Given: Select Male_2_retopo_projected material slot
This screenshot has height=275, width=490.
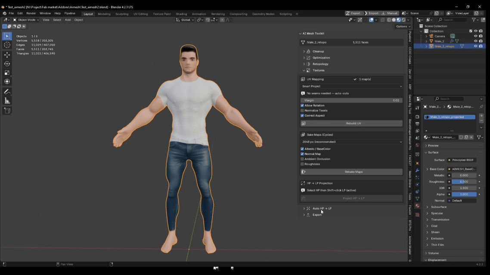Looking at the screenshot, I should [450, 117].
